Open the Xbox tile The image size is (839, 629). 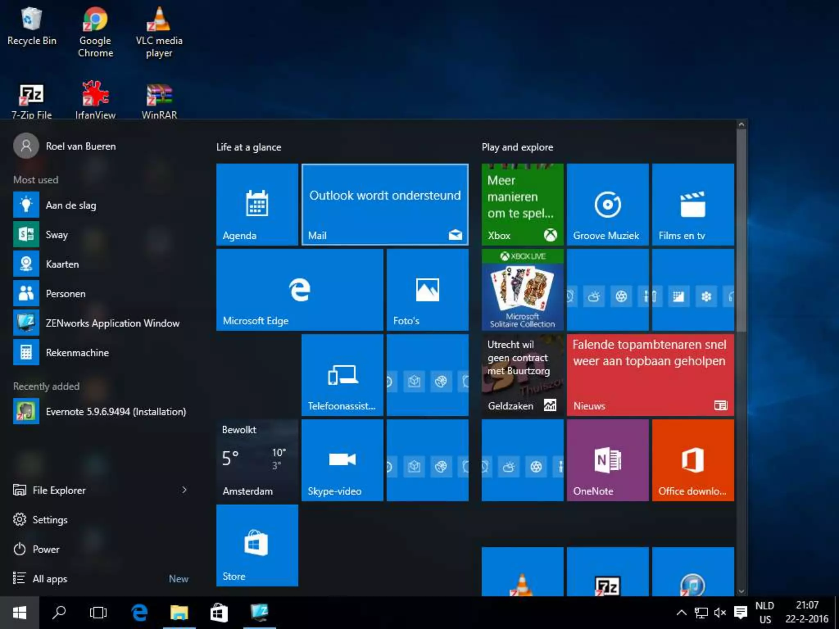coord(522,204)
